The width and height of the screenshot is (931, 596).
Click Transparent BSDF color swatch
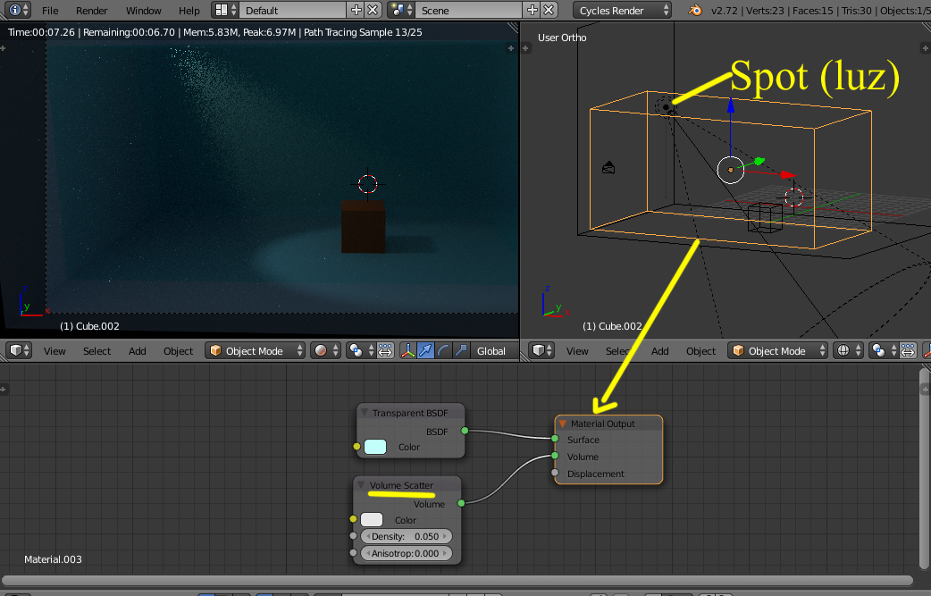375,447
